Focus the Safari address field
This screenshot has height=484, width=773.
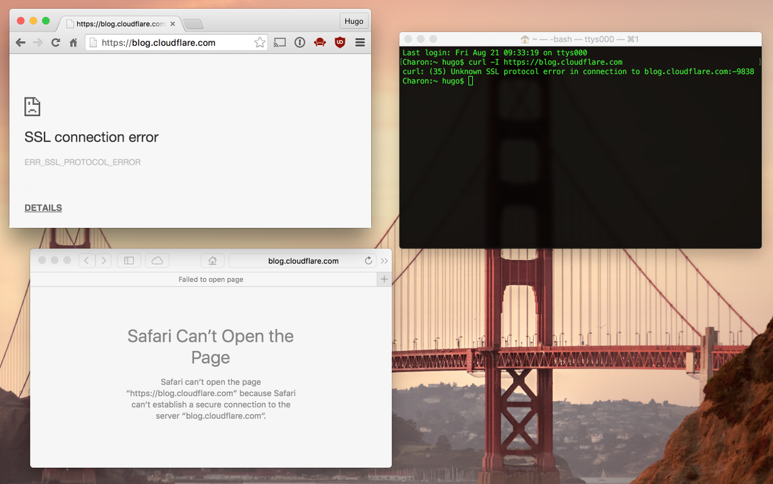(x=303, y=261)
